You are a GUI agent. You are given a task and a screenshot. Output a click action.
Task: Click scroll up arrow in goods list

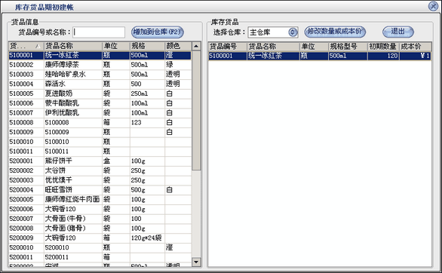point(196,46)
